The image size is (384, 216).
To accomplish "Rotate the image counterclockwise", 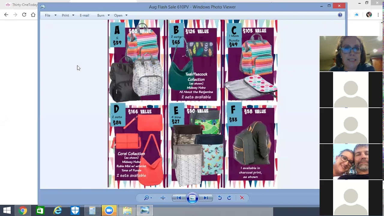I will pos(220,198).
